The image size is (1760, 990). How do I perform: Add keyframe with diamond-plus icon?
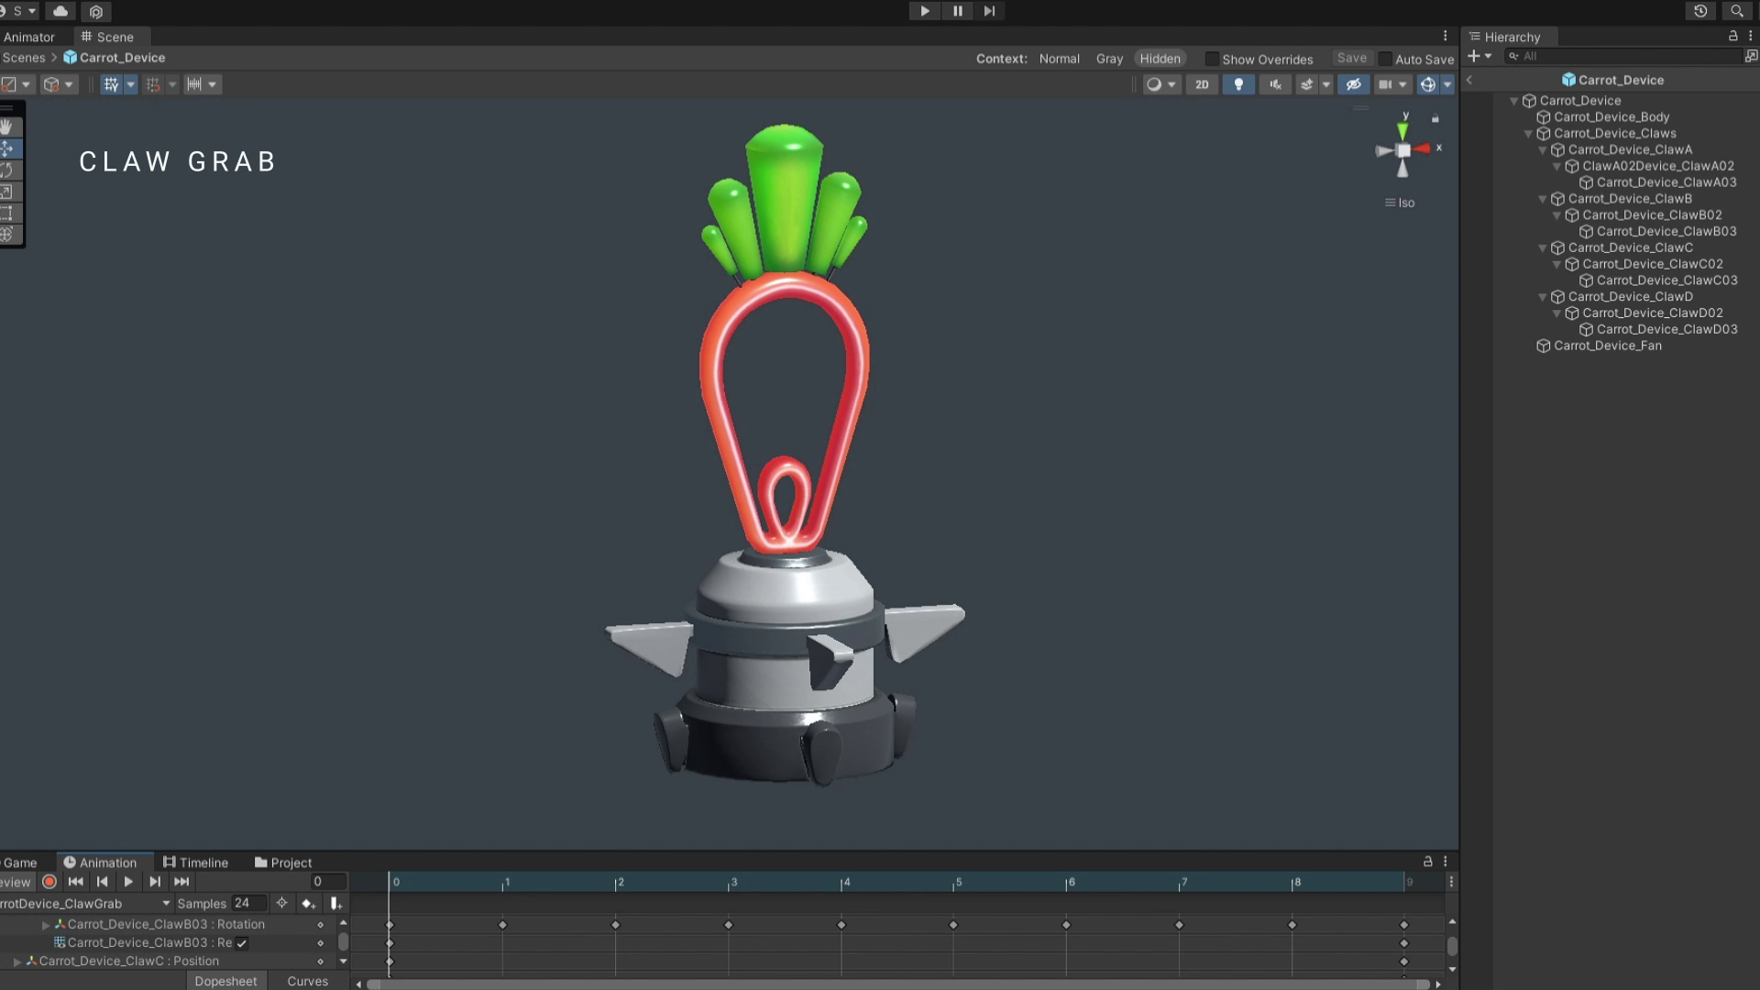point(308,904)
